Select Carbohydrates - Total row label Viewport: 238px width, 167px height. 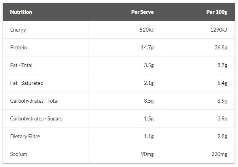pyautogui.click(x=34, y=101)
